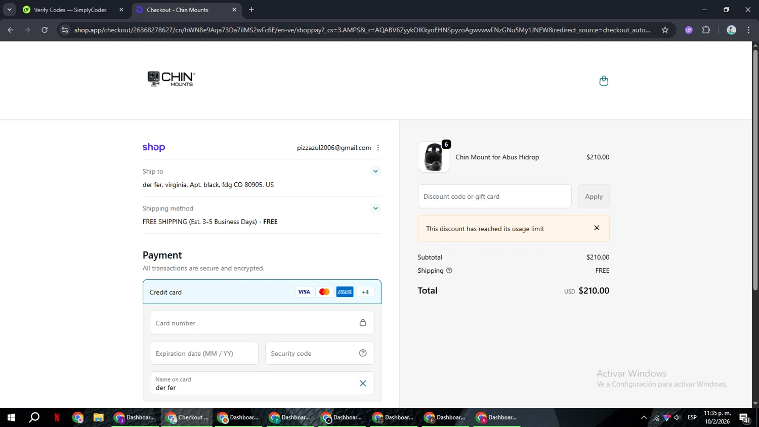759x427 pixels.
Task: Show the Shipping info help icon
Action: click(x=449, y=271)
